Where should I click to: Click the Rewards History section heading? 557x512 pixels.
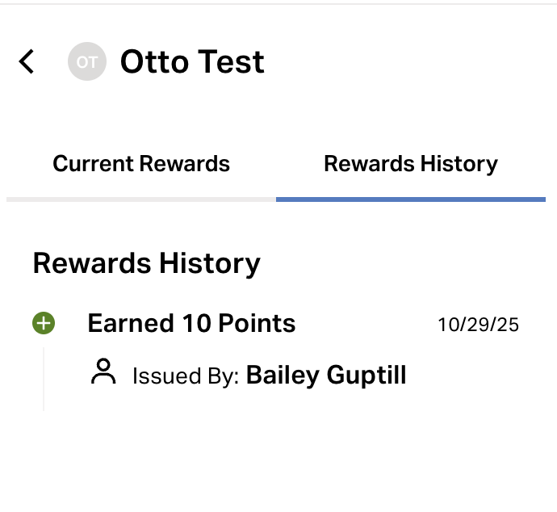point(146,263)
